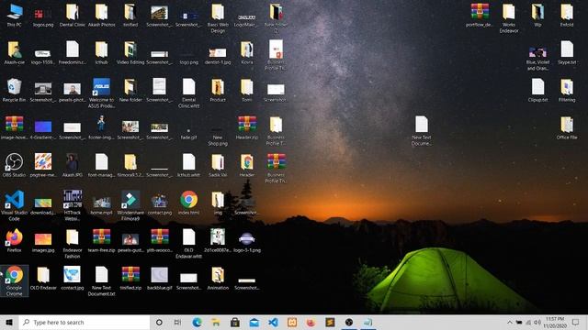Image resolution: width=588 pixels, height=330 pixels.
Task: Select the Google Chrome desktop shortcut
Action: tap(15, 280)
